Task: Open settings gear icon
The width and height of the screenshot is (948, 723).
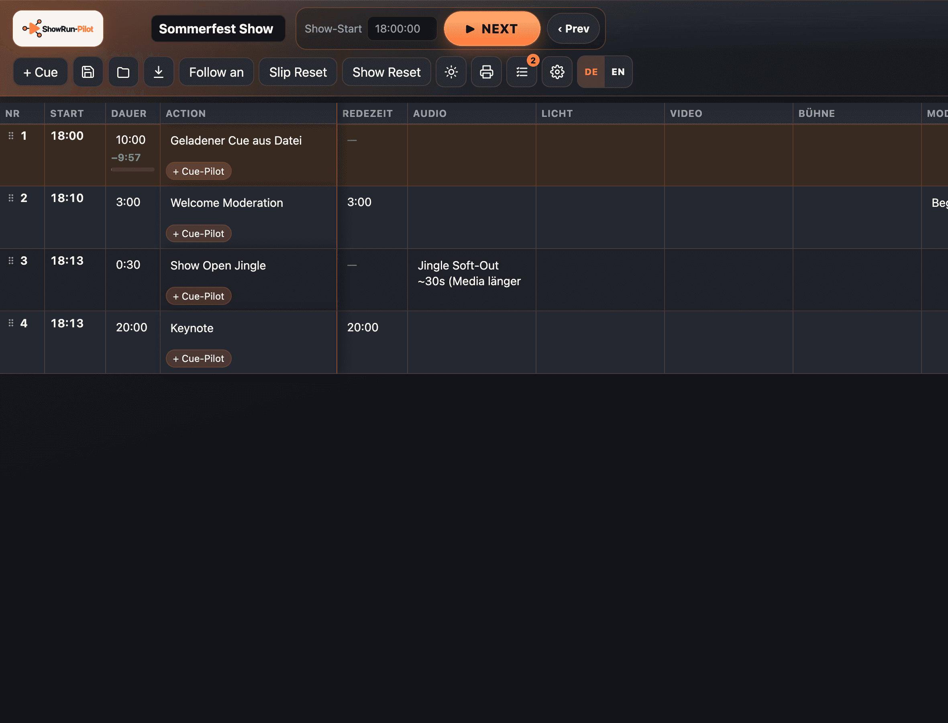Action: [557, 72]
